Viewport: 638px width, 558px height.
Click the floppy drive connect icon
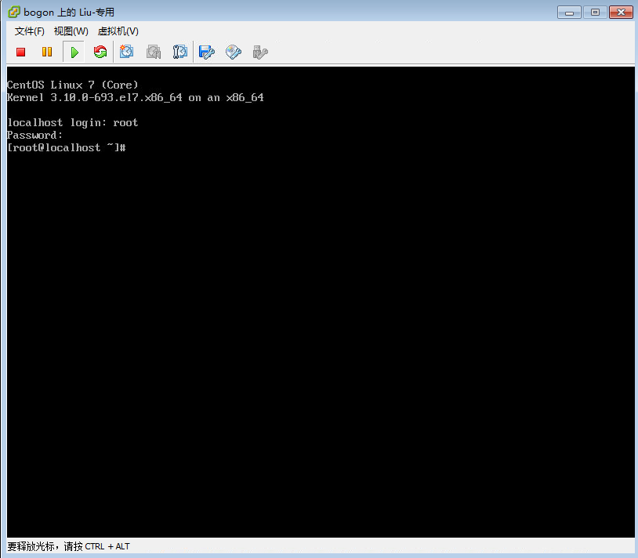click(x=207, y=52)
